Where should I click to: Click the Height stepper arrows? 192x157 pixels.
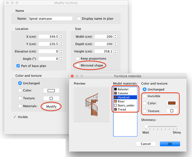(x=116, y=51)
